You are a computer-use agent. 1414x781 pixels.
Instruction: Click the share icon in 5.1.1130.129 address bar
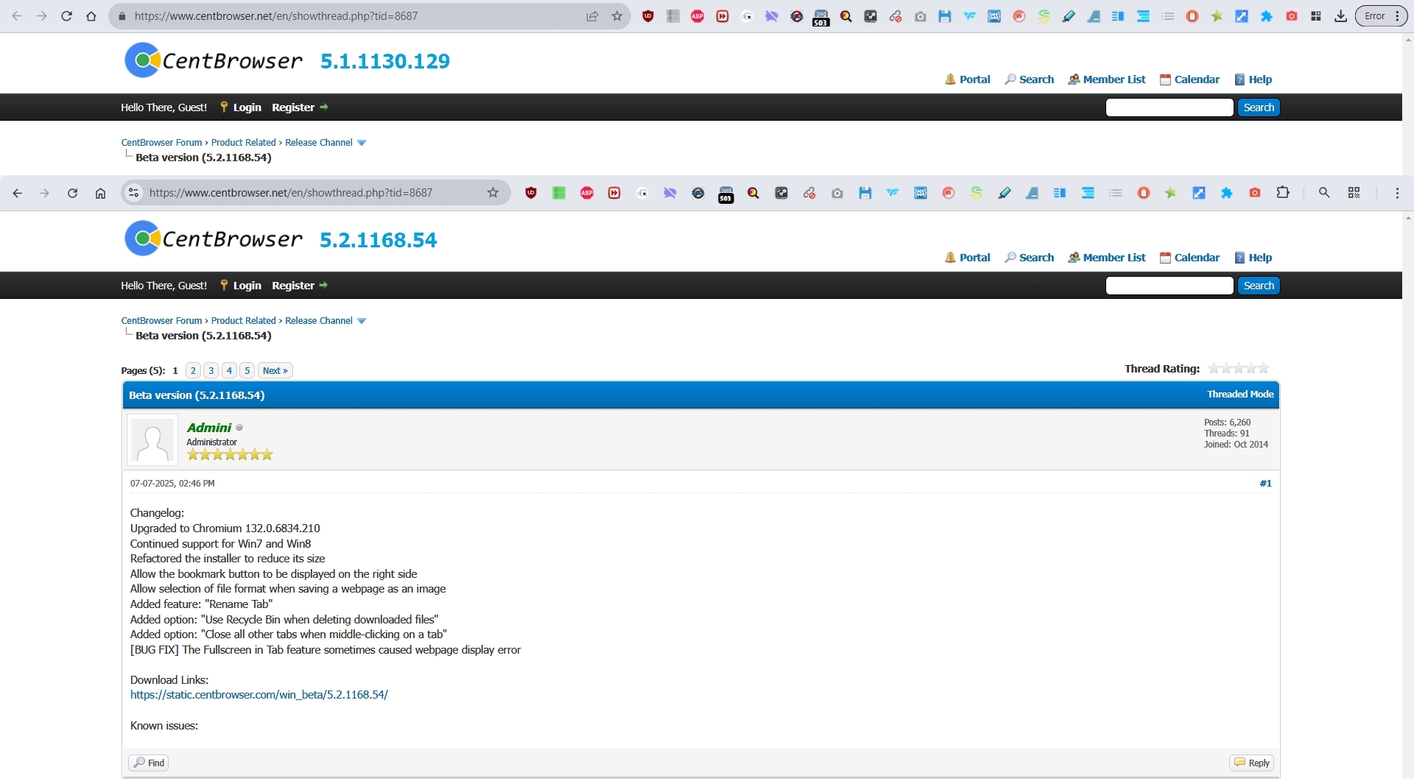(x=592, y=16)
